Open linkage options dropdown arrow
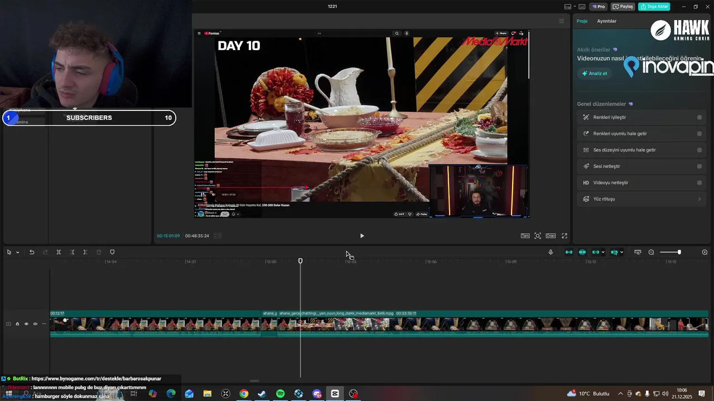The image size is (714, 401). [x=603, y=252]
